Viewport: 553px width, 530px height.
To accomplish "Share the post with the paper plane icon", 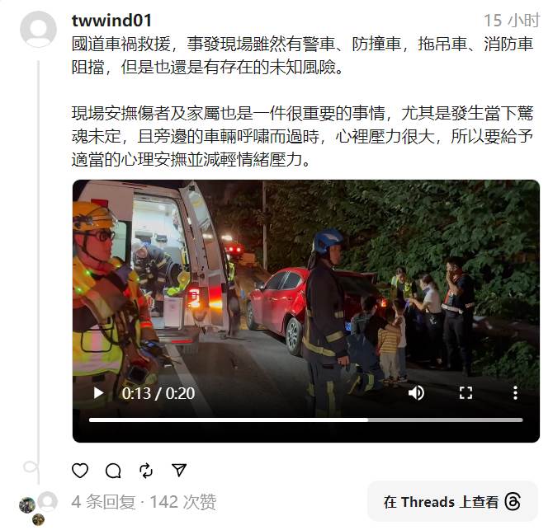I will (179, 470).
